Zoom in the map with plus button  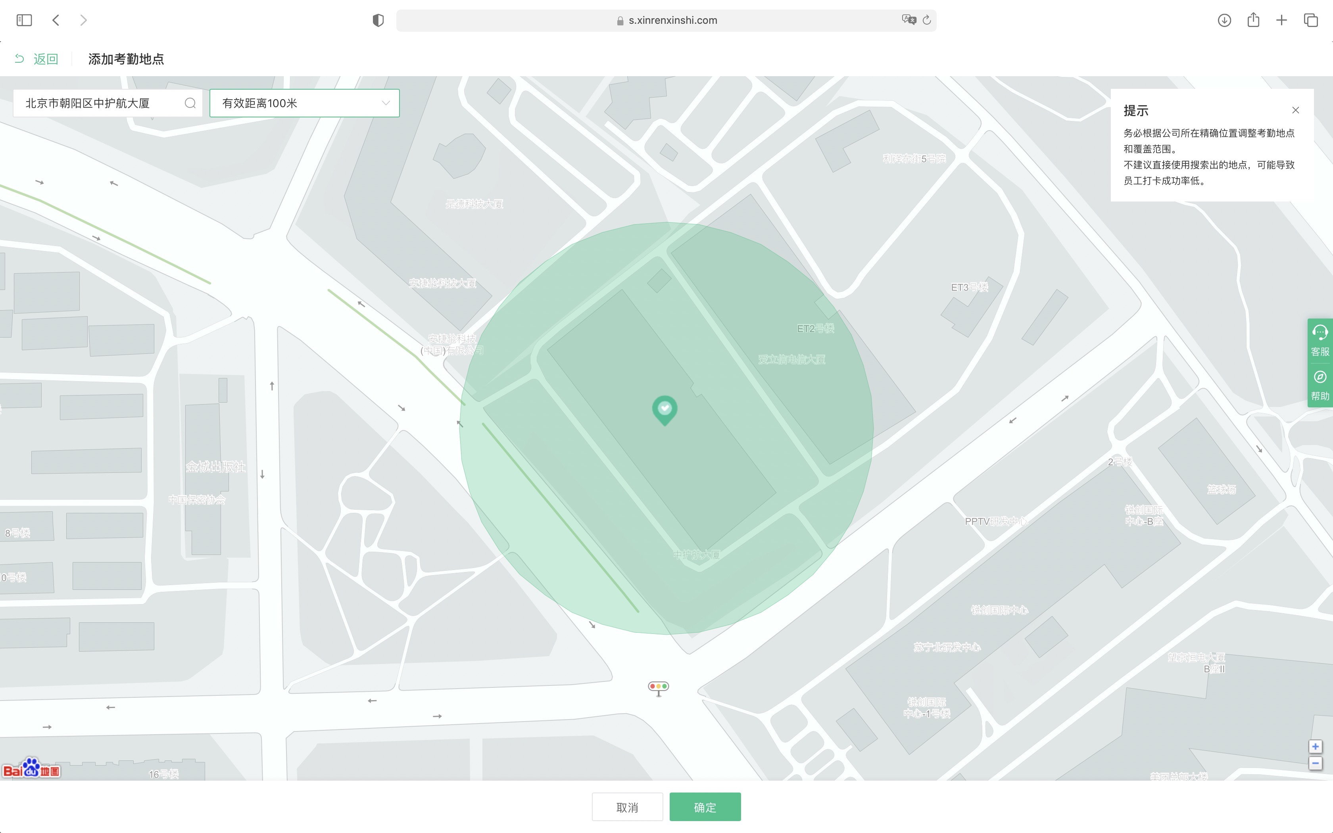click(1315, 747)
